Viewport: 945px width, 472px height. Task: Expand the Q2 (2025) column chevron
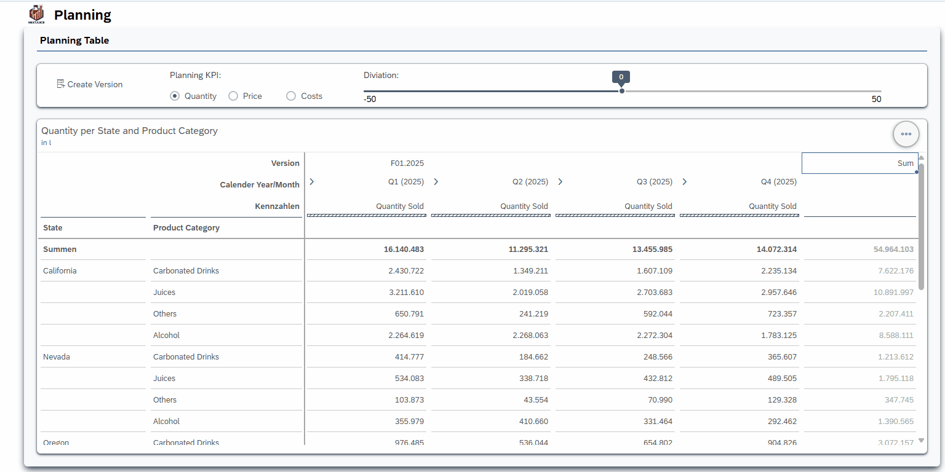pyautogui.click(x=436, y=181)
